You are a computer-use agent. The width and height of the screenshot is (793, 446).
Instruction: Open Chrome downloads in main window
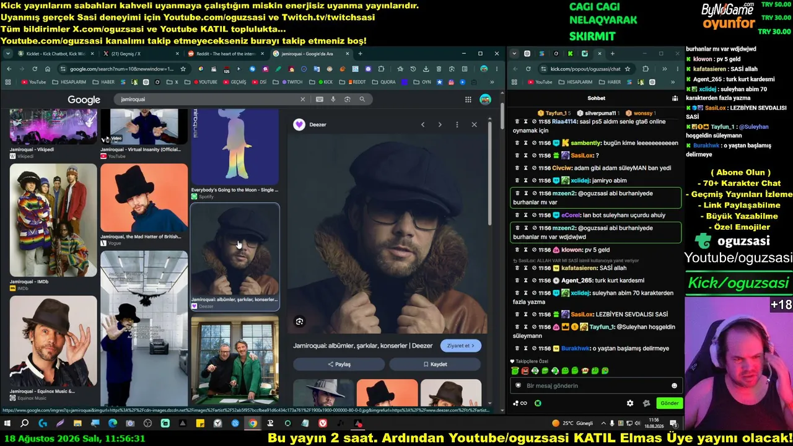426,69
